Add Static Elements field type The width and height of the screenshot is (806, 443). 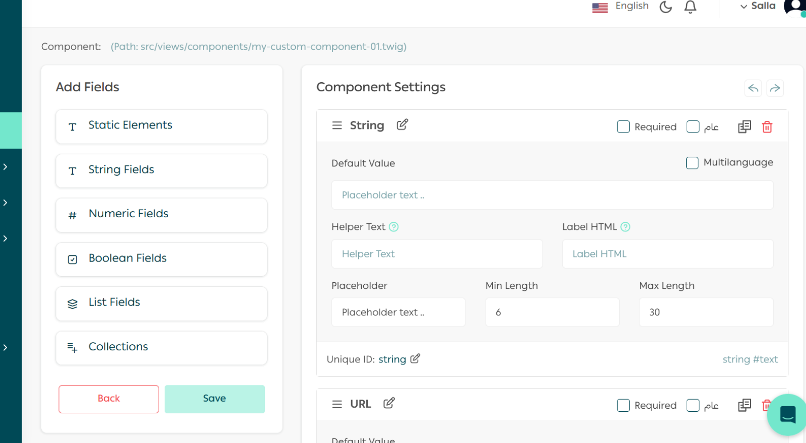pos(161,126)
